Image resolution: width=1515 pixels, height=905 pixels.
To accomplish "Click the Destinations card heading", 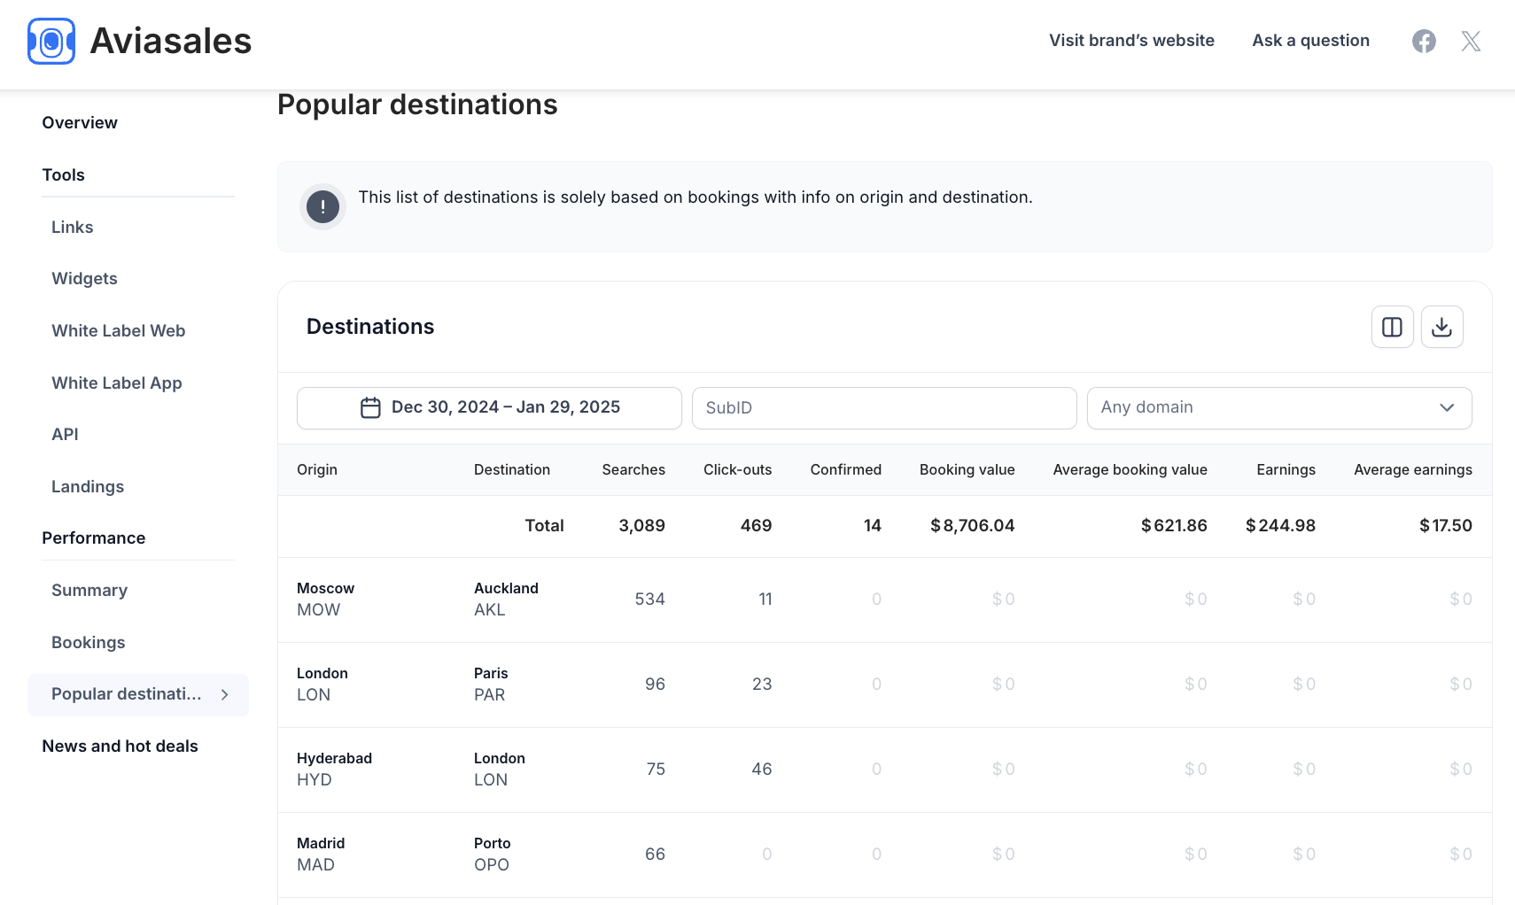I will [x=370, y=327].
